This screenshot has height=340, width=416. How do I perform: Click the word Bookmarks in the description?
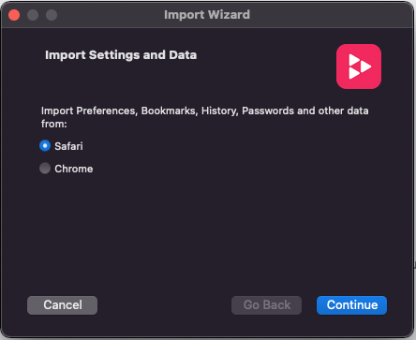[170, 111]
